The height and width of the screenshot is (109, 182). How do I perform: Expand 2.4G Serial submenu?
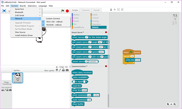pyautogui.click(x=26, y=15)
